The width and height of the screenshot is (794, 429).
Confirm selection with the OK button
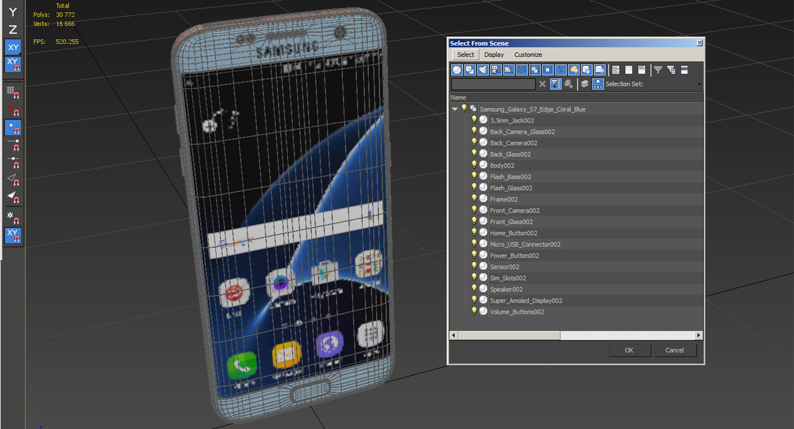[629, 350]
